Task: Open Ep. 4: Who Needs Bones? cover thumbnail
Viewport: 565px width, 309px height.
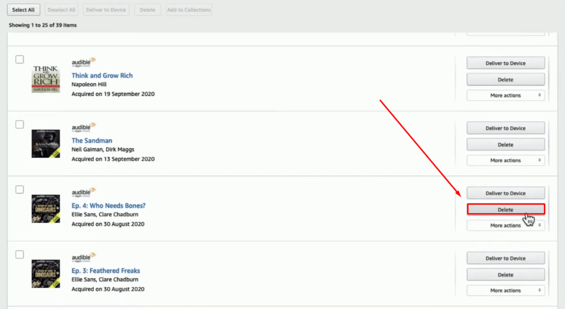Action: 46,209
